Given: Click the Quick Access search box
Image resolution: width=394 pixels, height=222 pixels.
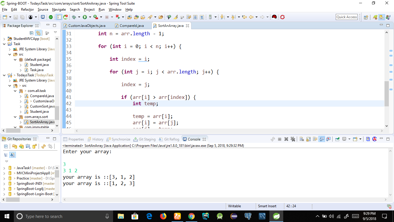Looking at the screenshot, I should tap(347, 17).
